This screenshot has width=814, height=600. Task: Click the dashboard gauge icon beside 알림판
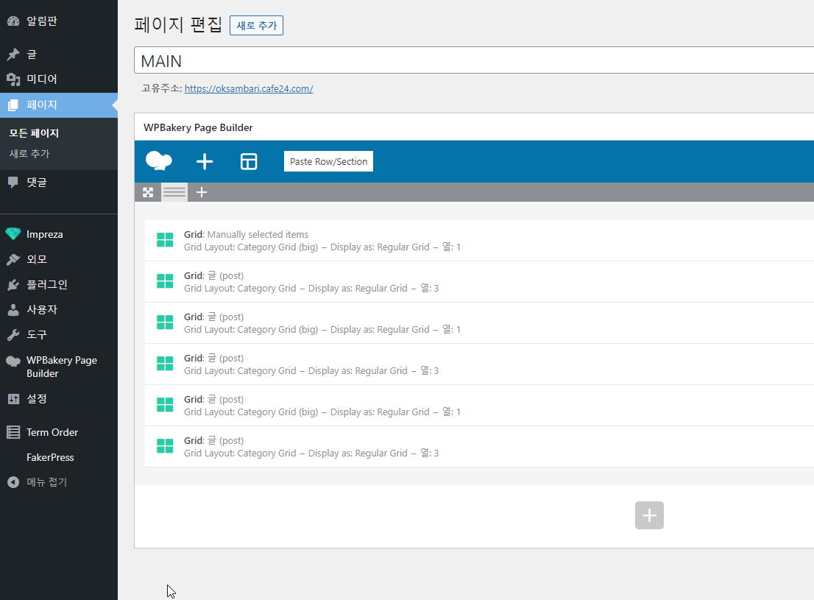13,21
